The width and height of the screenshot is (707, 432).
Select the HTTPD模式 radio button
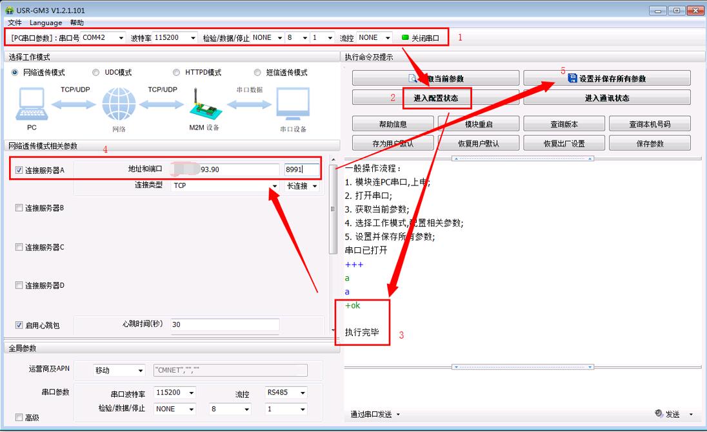(x=177, y=73)
